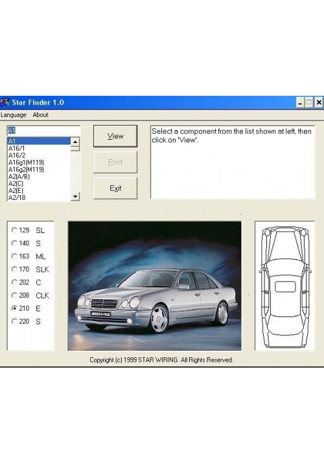
Task: Click the Exit button
Action: click(x=115, y=188)
